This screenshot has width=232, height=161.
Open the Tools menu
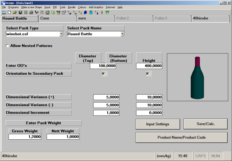coord(62,7)
